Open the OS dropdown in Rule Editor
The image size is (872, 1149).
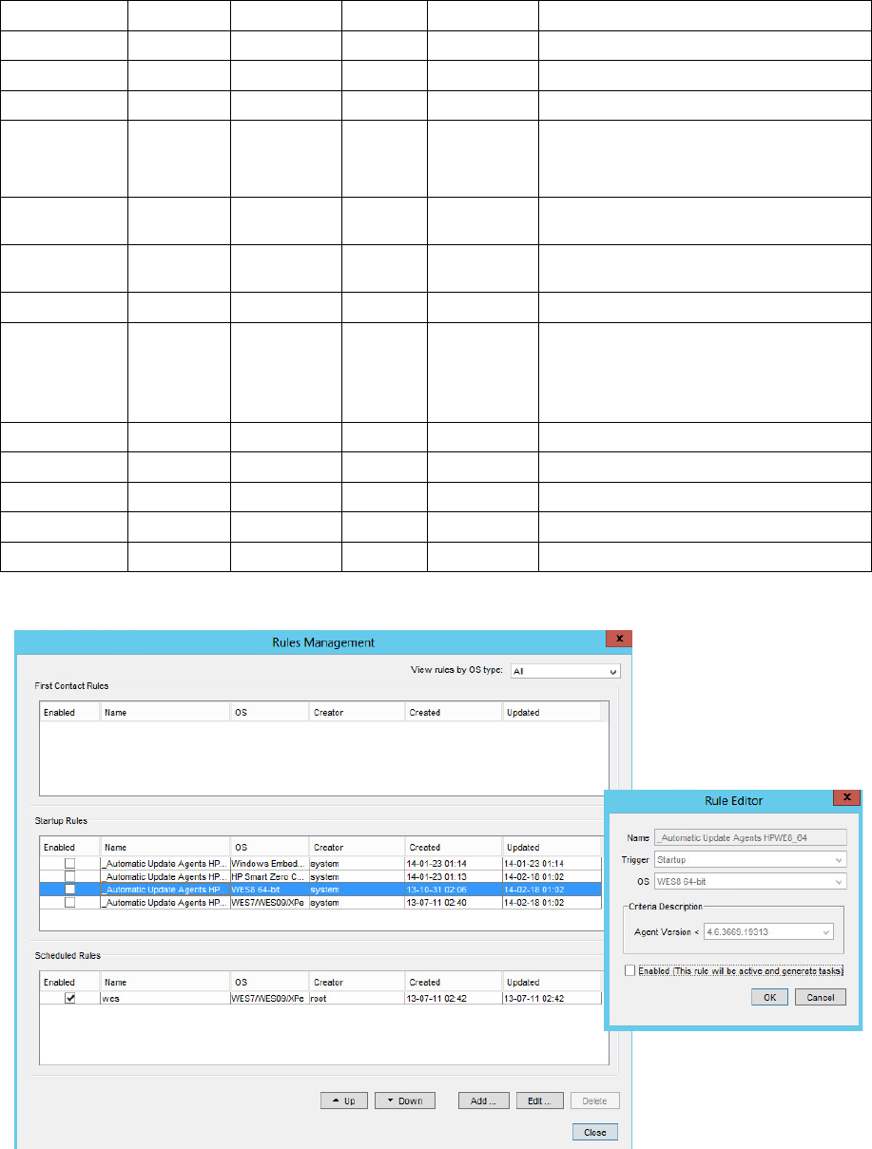[x=749, y=882]
